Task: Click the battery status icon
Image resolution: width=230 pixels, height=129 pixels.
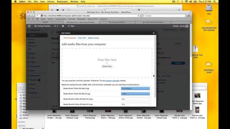Action: (x=195, y=1)
